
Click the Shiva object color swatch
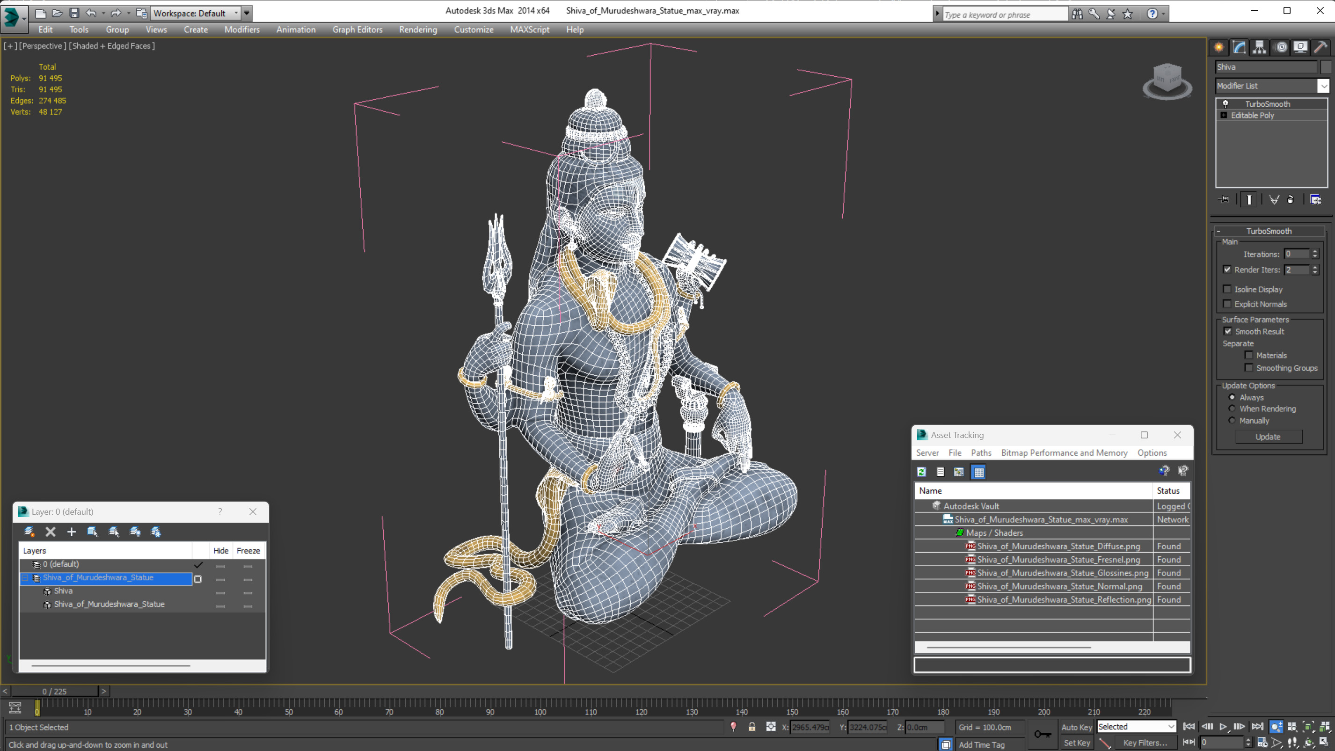pos(1325,67)
